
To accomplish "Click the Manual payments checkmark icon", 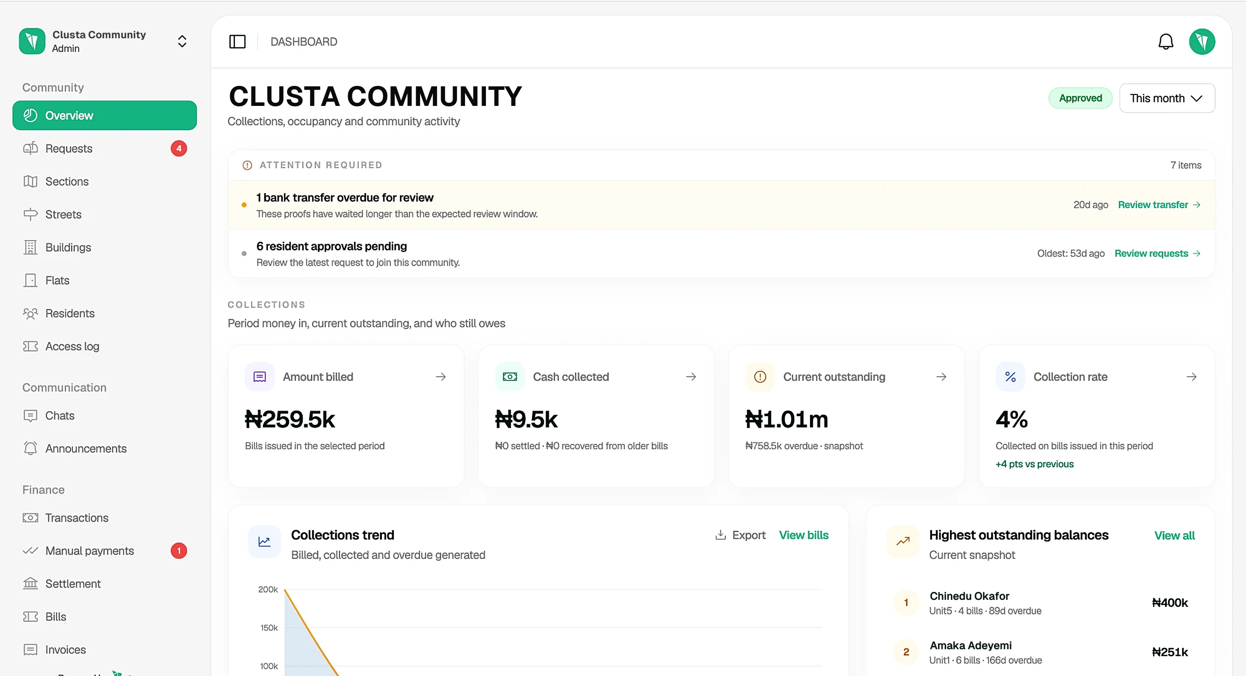I will coord(30,551).
